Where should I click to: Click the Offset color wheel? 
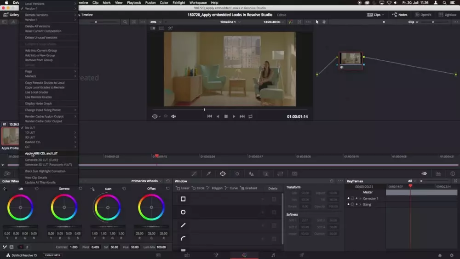(151, 207)
